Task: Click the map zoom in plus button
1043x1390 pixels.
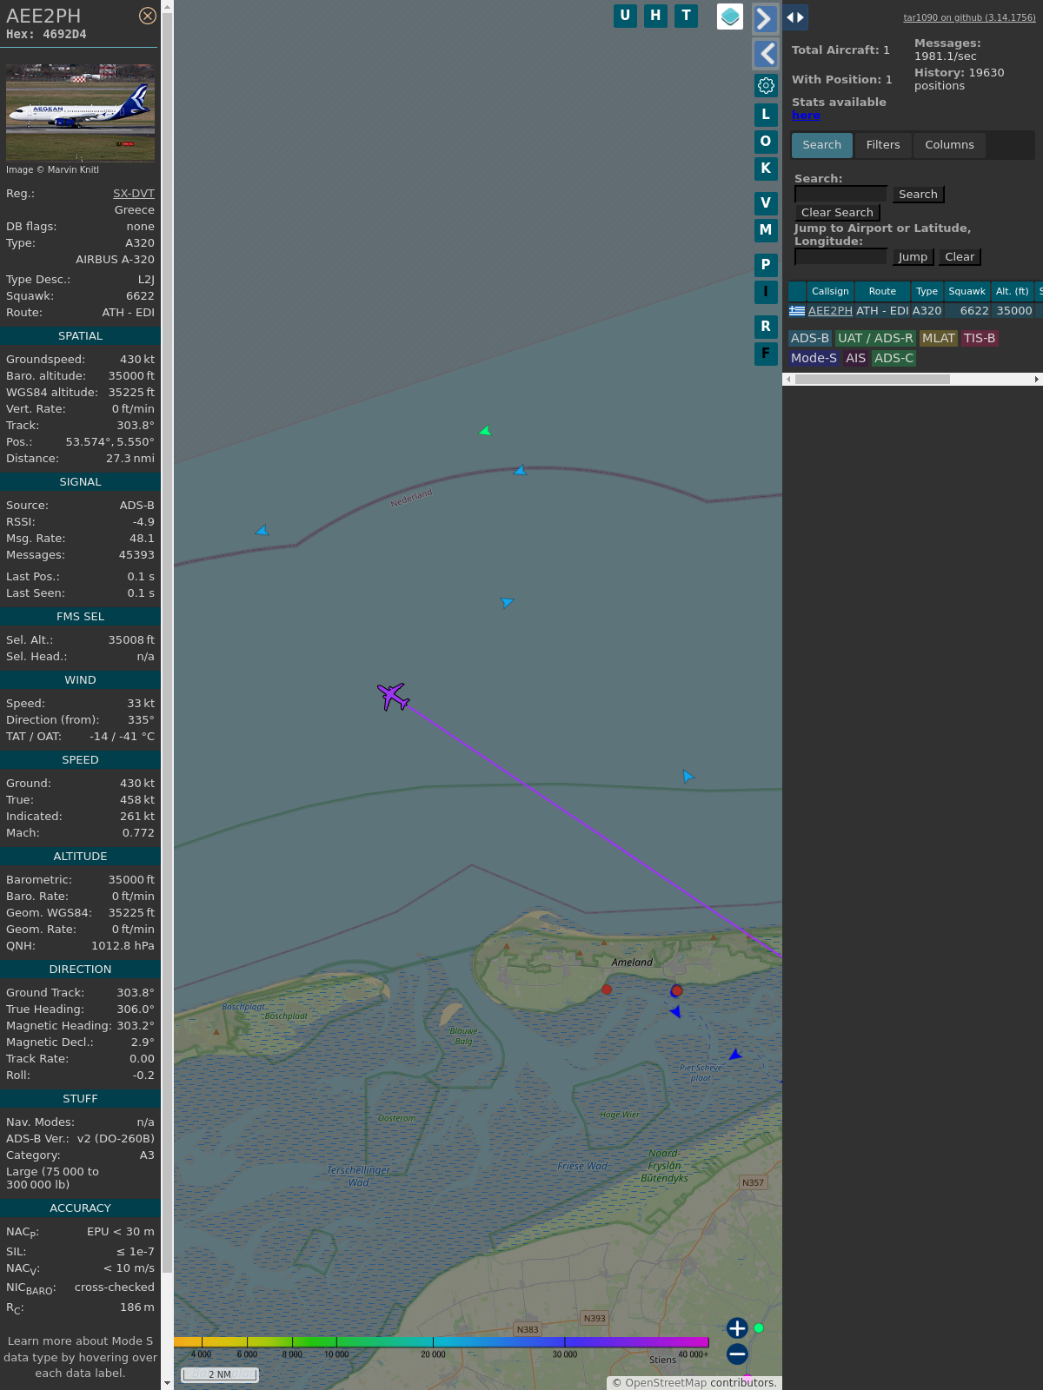Action: coord(737,1328)
